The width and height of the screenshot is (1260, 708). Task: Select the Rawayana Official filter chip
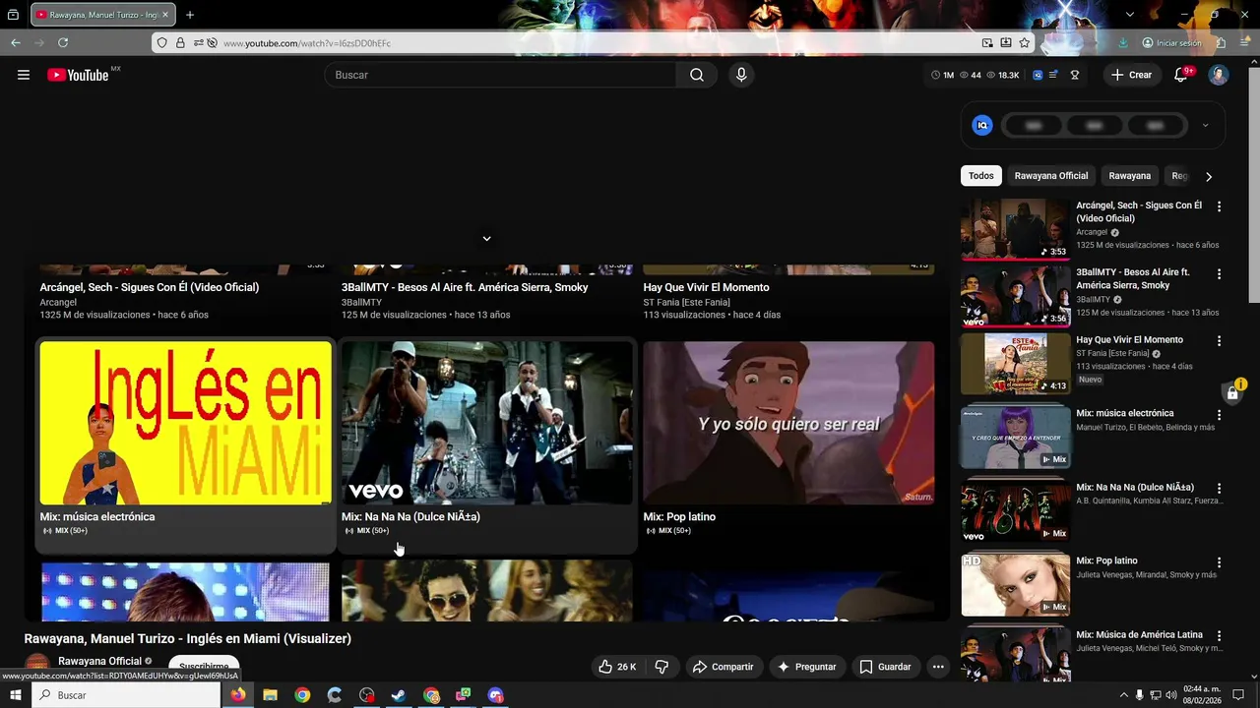(x=1051, y=176)
